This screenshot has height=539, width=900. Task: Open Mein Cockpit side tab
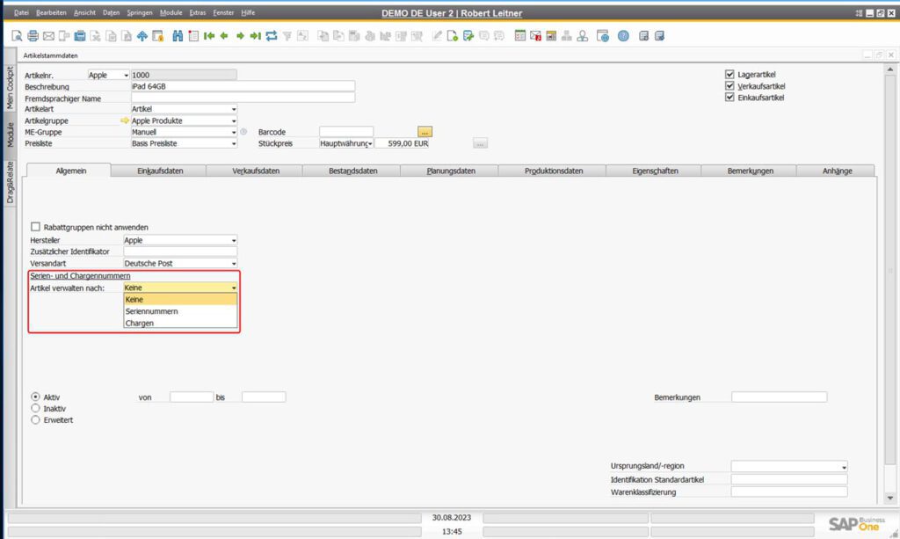pos(10,88)
